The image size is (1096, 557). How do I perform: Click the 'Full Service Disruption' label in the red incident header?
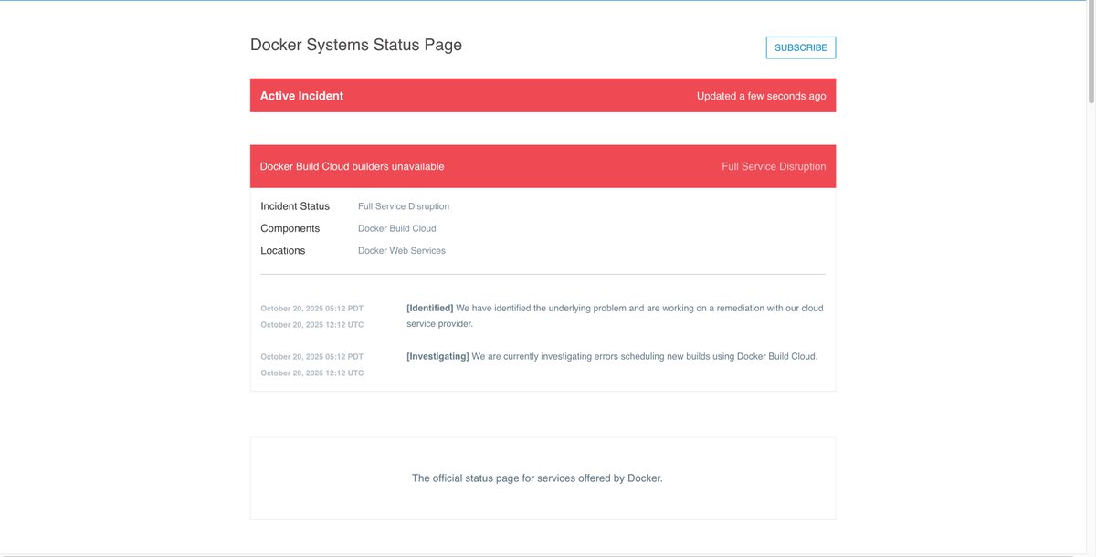774,166
